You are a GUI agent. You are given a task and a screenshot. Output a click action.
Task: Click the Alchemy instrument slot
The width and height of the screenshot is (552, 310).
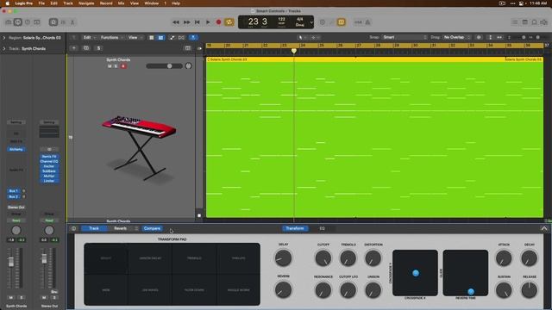pos(16,149)
